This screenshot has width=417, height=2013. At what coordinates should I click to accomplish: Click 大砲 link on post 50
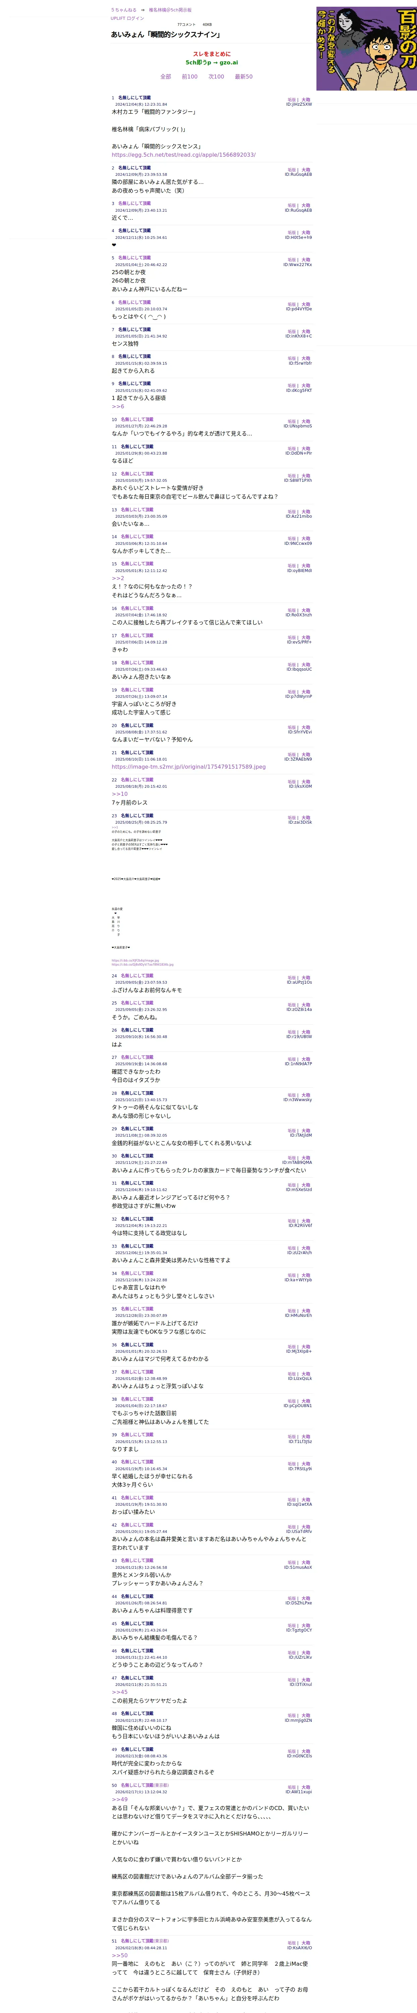(305, 1788)
